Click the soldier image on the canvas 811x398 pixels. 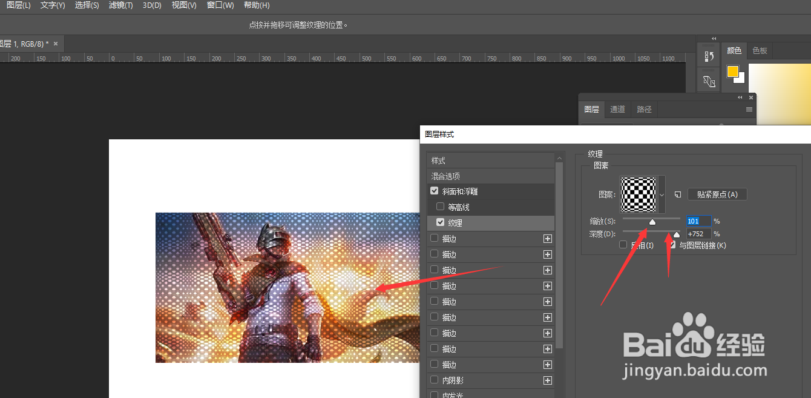(287, 288)
